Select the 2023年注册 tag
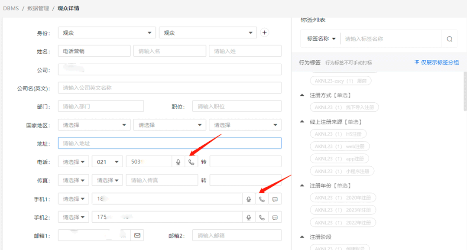Image resolution: width=467 pixels, height=250 pixels. (x=343, y=210)
